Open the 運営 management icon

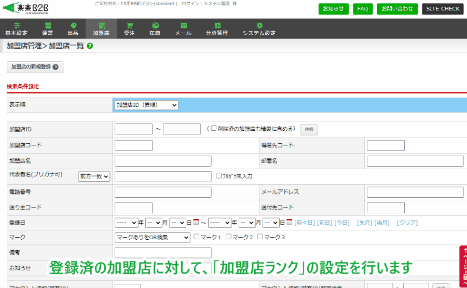47,25
